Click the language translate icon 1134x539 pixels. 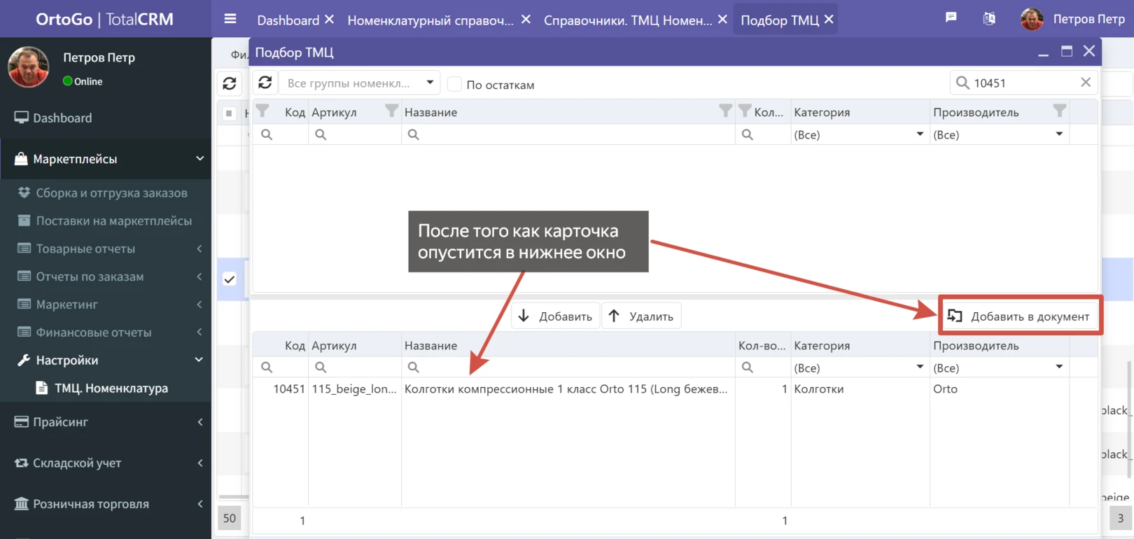[988, 19]
